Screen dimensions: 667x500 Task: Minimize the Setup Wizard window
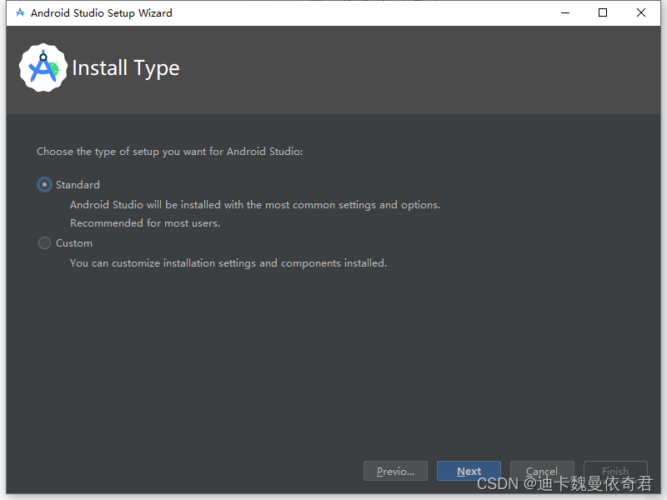click(x=565, y=12)
